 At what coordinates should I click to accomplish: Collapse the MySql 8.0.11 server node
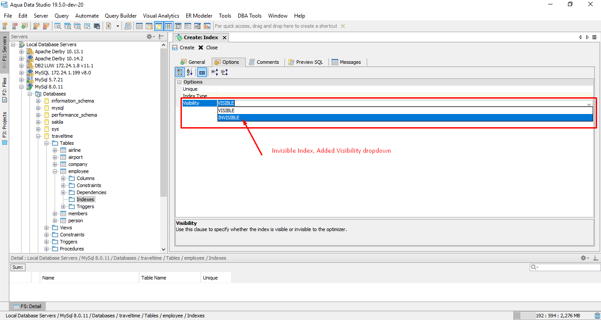(22, 87)
